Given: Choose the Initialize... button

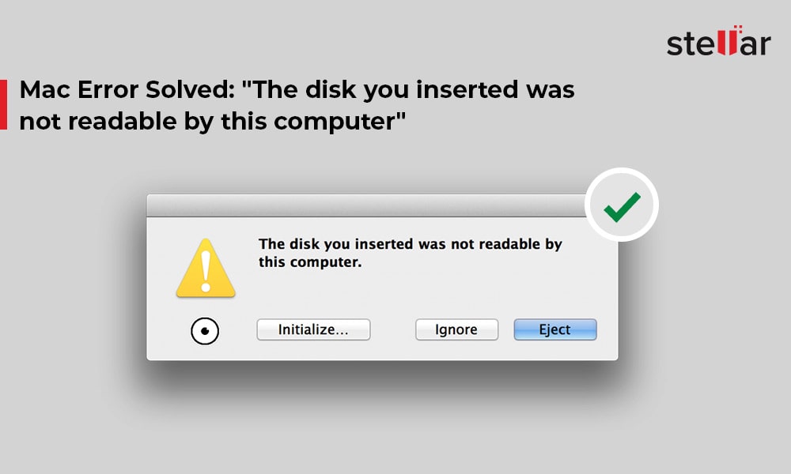Looking at the screenshot, I should click(313, 329).
